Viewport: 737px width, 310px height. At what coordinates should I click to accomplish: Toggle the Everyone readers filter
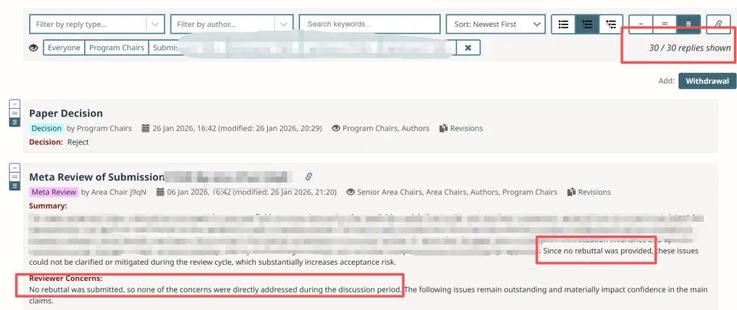(64, 48)
